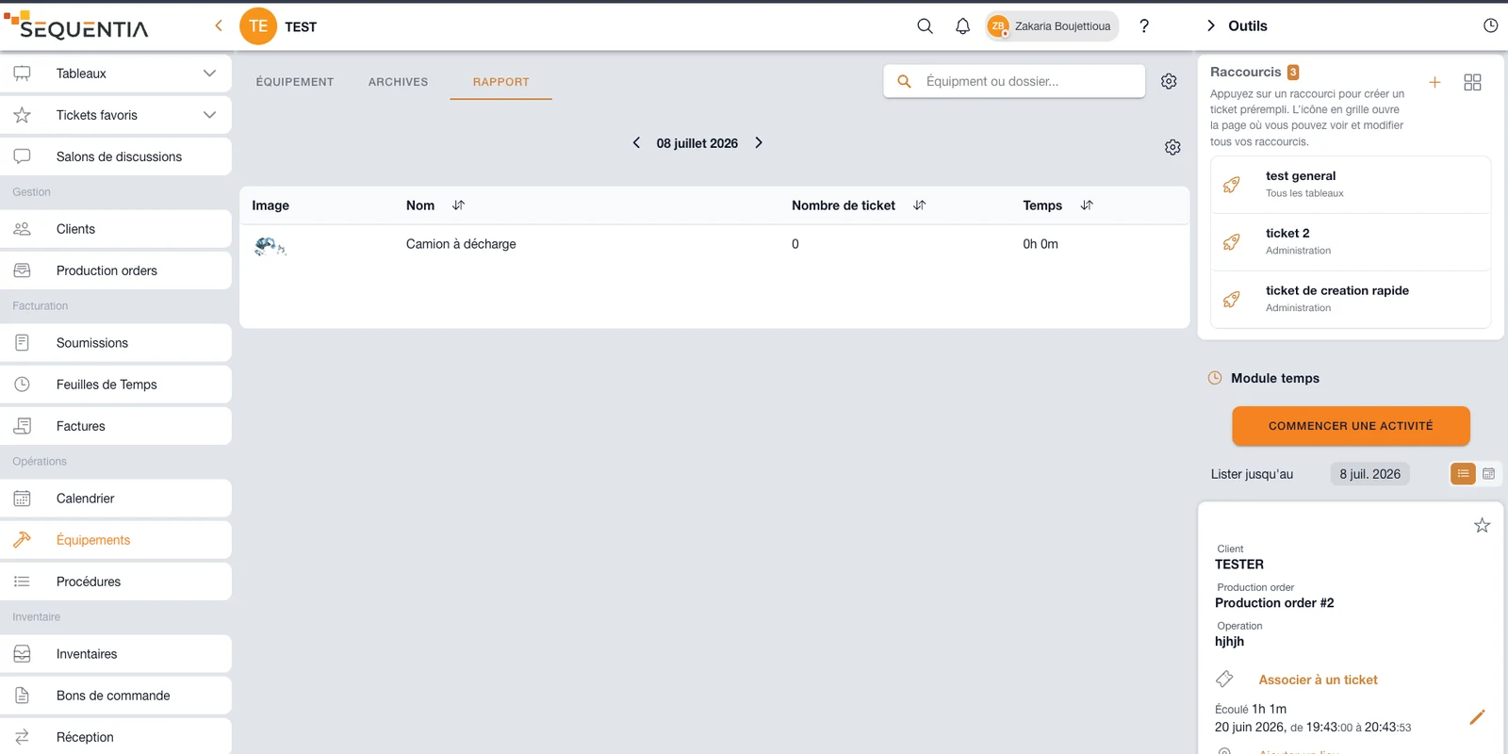Launch the ticket 2 shortcut
Screen dimensions: 1508x754
(x=1351, y=242)
